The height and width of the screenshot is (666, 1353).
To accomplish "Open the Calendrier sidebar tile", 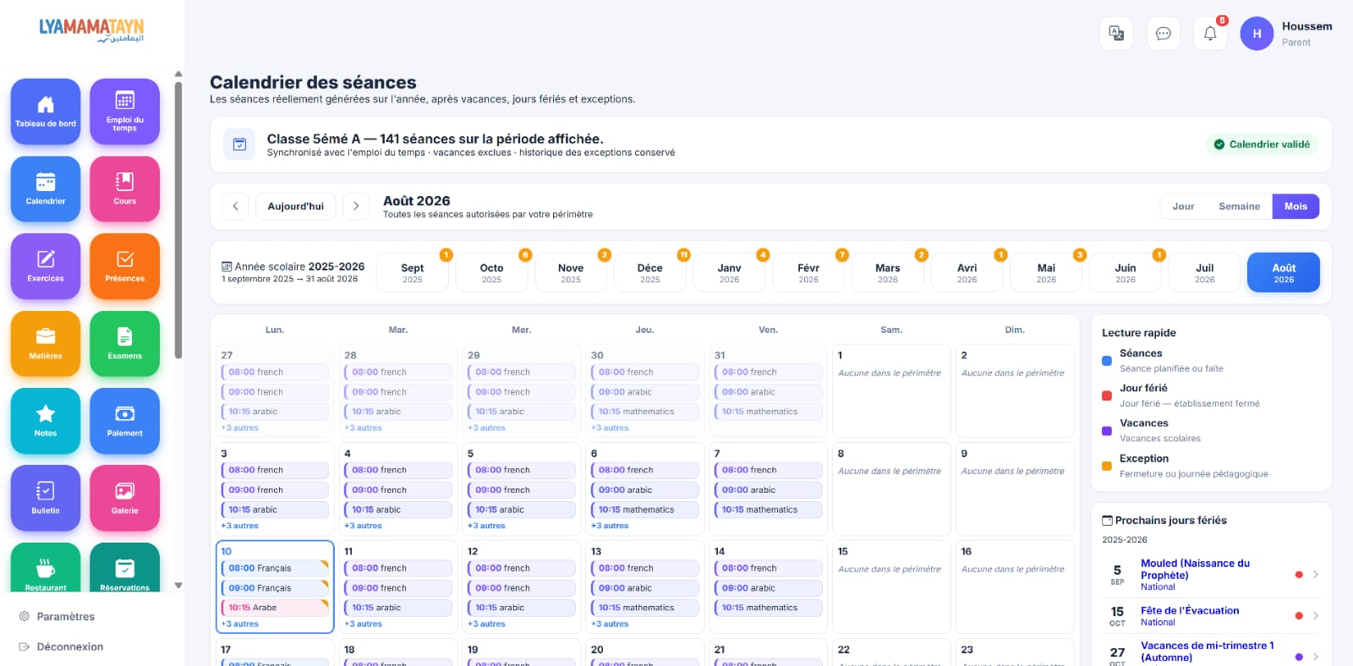I will [x=46, y=189].
